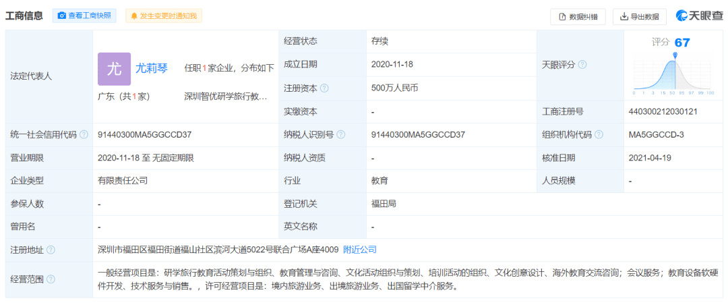Click the download icon in 导出数据
Viewport: 728px width, 305px height.
tap(624, 17)
